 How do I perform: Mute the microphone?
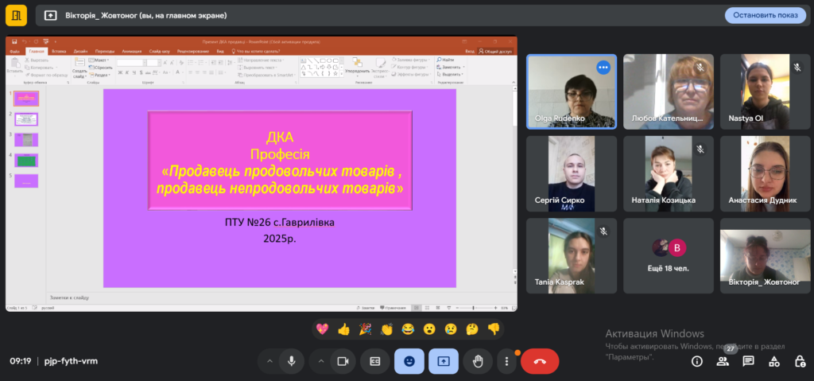click(x=292, y=361)
